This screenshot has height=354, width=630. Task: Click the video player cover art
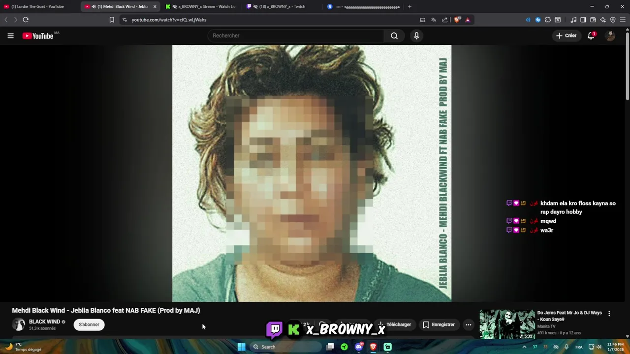(x=312, y=173)
